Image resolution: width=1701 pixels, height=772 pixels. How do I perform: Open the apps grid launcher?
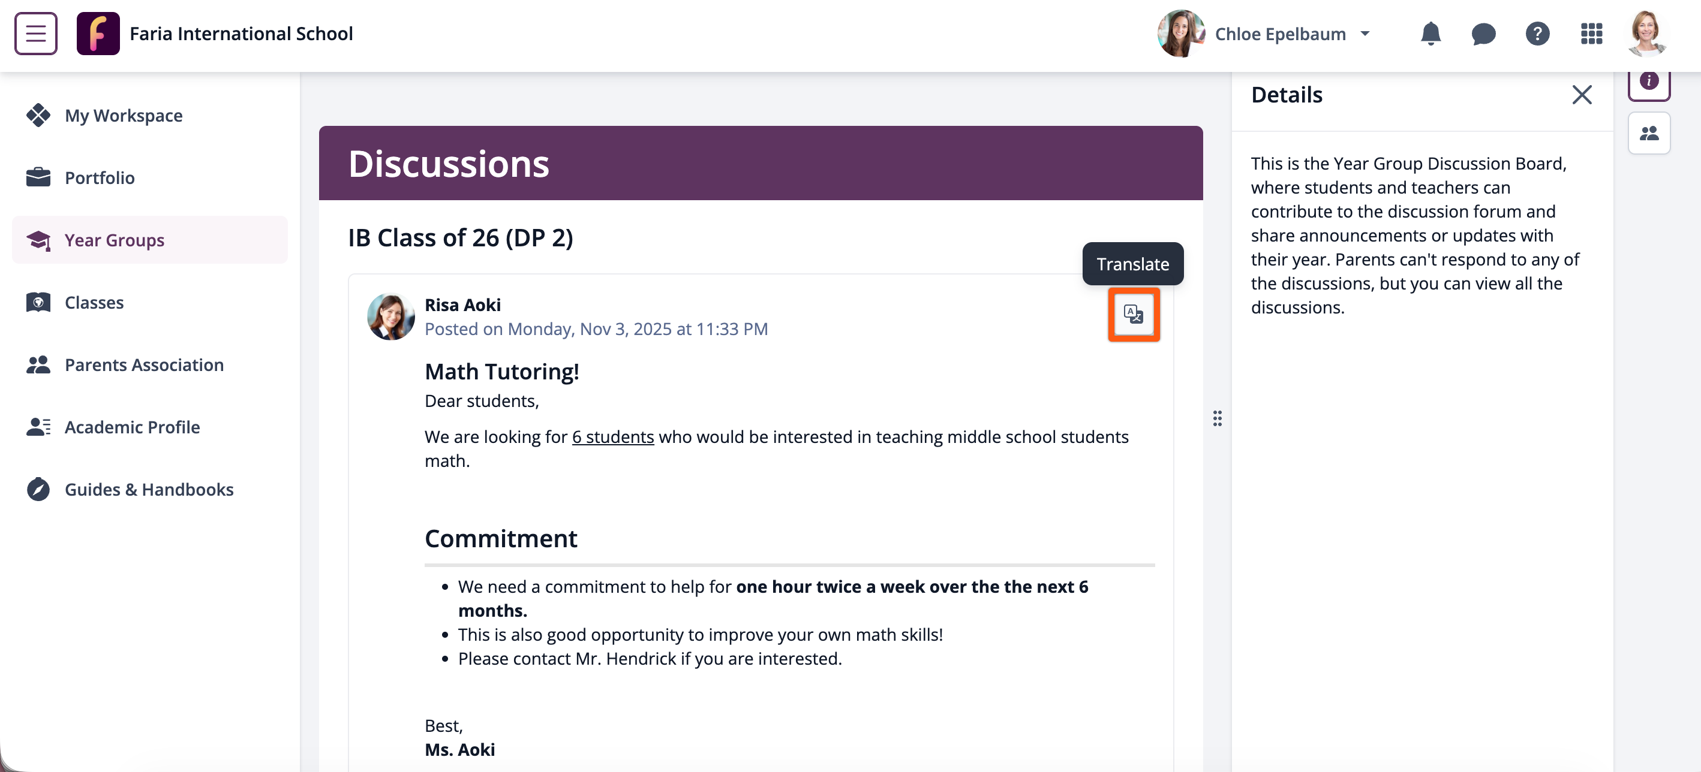1591,34
